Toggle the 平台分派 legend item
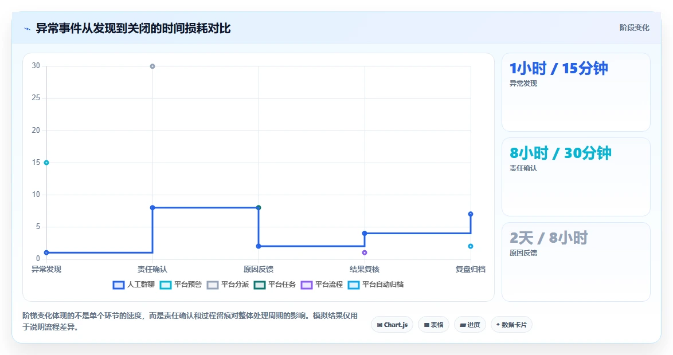This screenshot has width=673, height=355. coord(228,285)
